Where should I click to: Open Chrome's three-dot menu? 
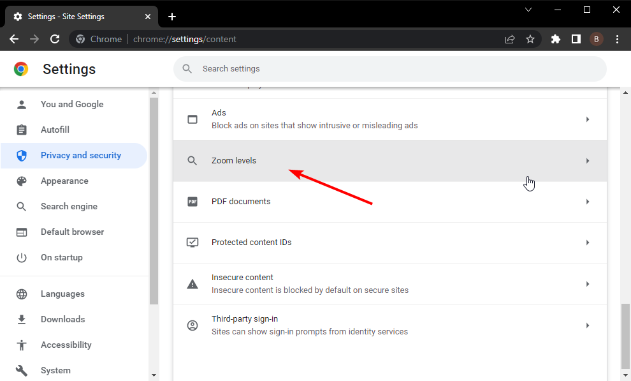coord(617,39)
